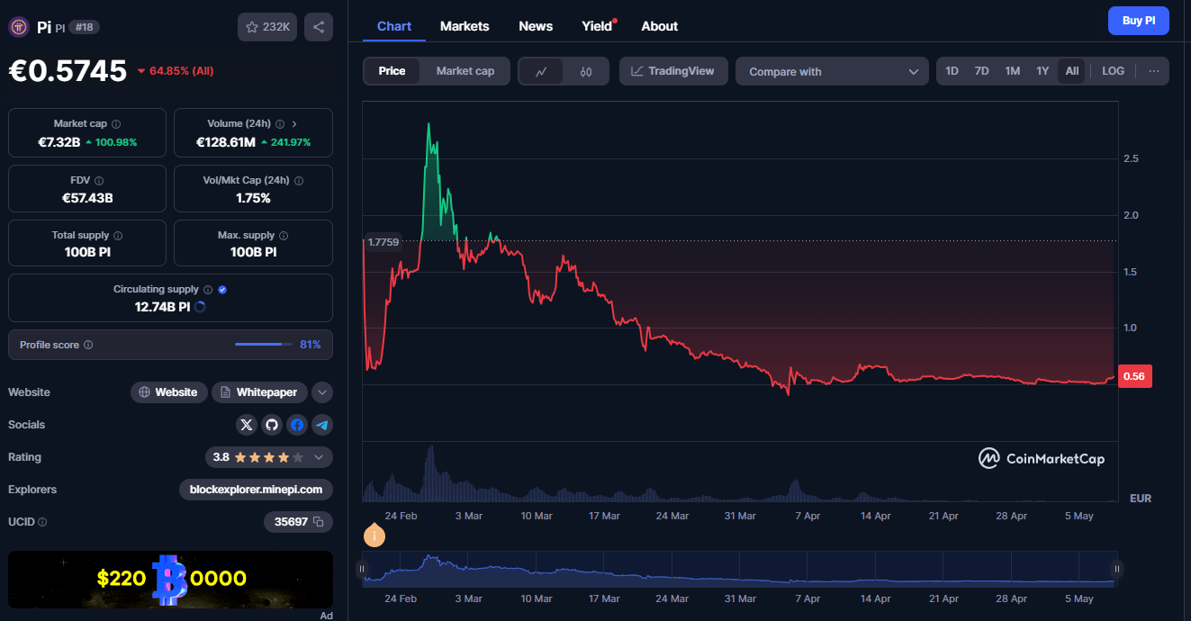Image resolution: width=1191 pixels, height=621 pixels.
Task: Open the X (Twitter) social link
Action: 247,425
